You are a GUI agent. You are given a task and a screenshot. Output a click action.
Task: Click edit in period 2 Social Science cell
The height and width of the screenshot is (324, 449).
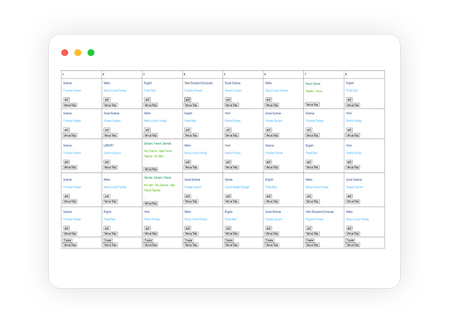pyautogui.click(x=107, y=130)
